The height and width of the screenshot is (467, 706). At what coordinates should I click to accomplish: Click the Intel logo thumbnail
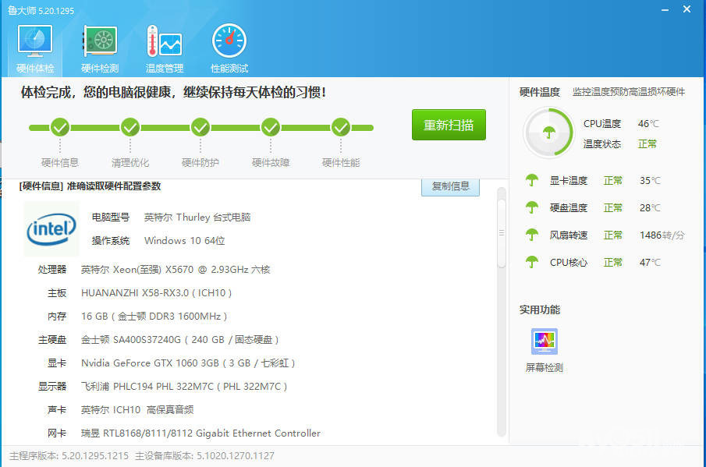(x=51, y=228)
